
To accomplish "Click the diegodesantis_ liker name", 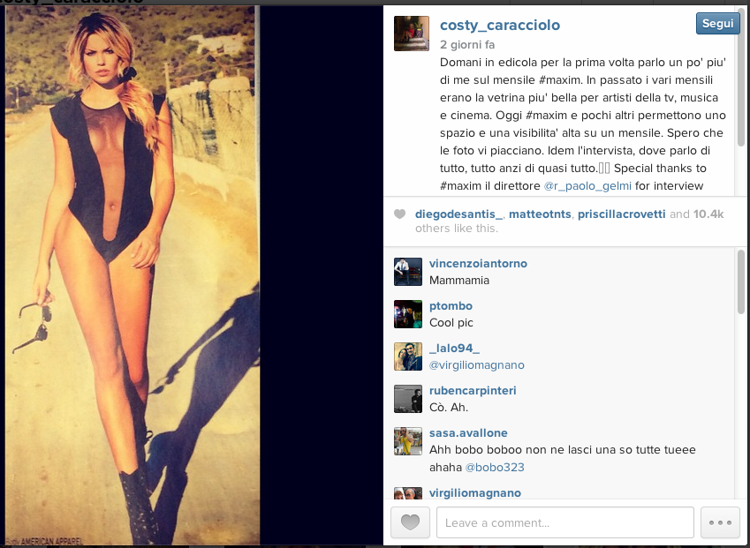I will [458, 214].
